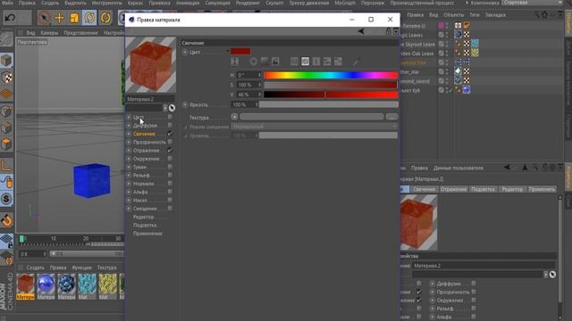Viewport: 572px width, 321px height.
Task: Click the S value stepper arrows
Action: click(260, 85)
